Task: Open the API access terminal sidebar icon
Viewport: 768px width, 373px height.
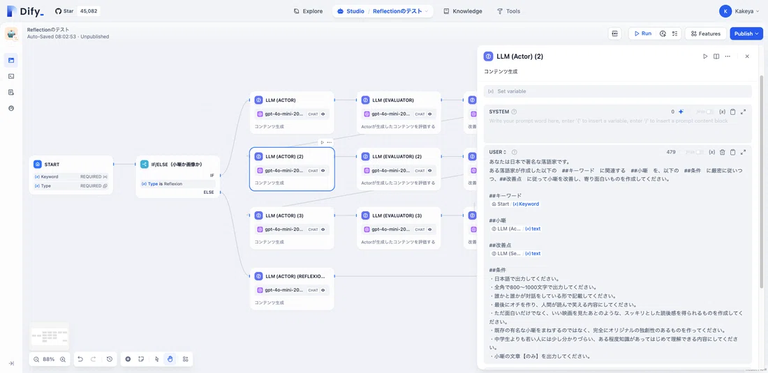Action: point(11,76)
